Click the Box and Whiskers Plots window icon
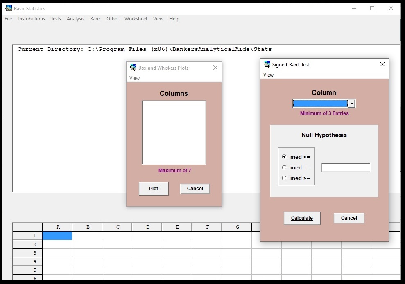This screenshot has width=405, height=284. pos(133,68)
